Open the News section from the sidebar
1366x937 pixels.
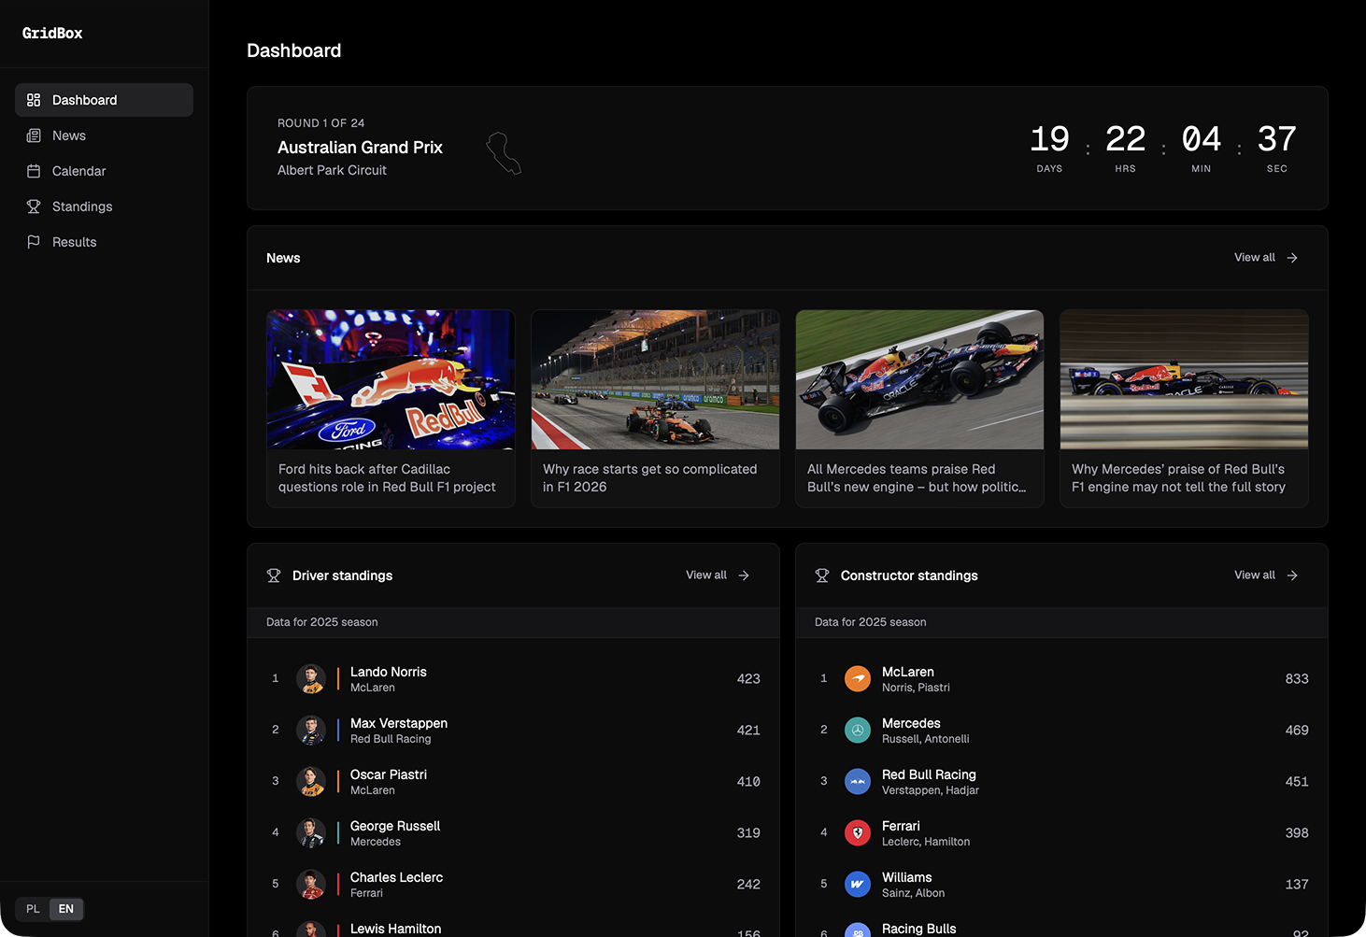[69, 135]
